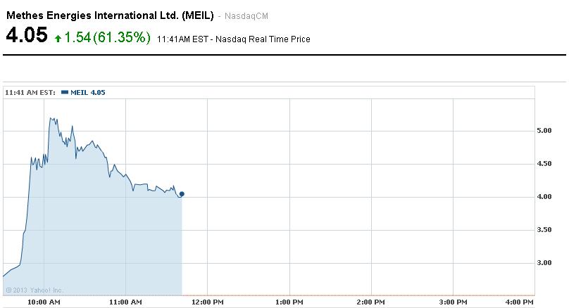
Task: Click the 10:00 AM time axis label
Action: coord(45,302)
